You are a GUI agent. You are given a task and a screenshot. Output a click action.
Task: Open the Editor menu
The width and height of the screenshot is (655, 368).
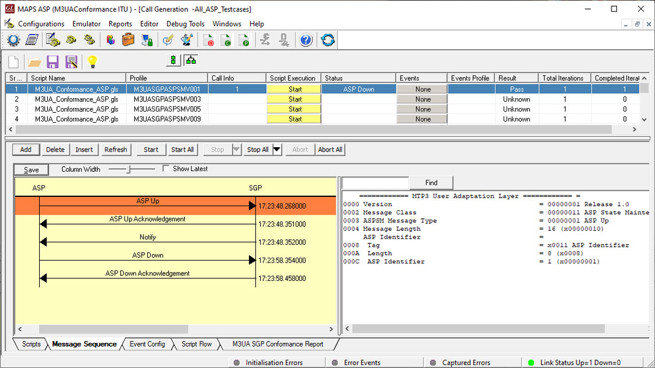click(149, 24)
